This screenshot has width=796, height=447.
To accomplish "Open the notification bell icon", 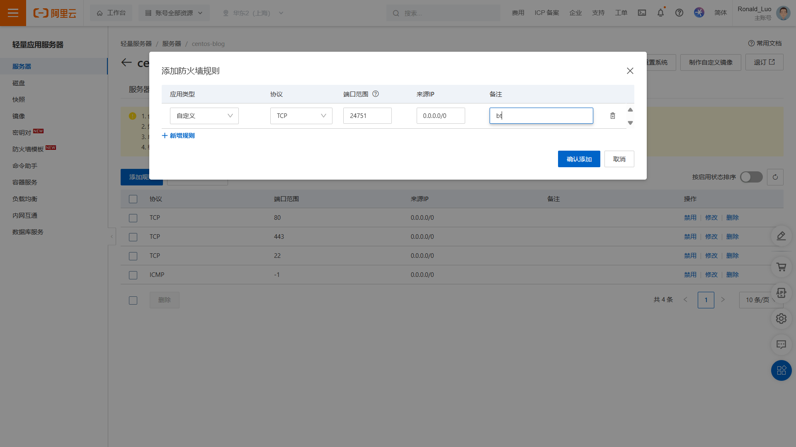I will tap(660, 13).
